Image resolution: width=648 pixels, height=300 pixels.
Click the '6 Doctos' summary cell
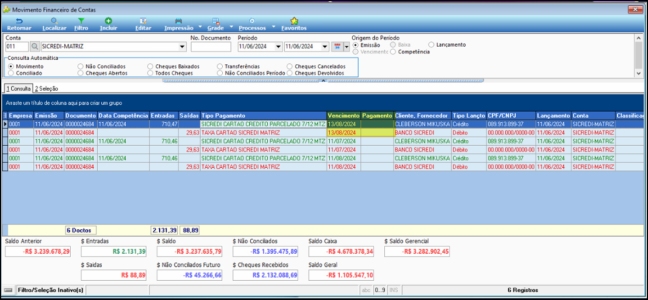coord(81,230)
